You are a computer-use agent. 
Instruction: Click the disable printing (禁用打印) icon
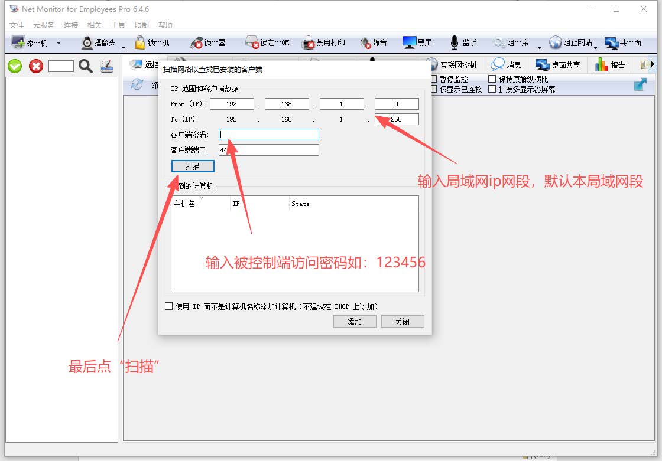click(x=308, y=43)
